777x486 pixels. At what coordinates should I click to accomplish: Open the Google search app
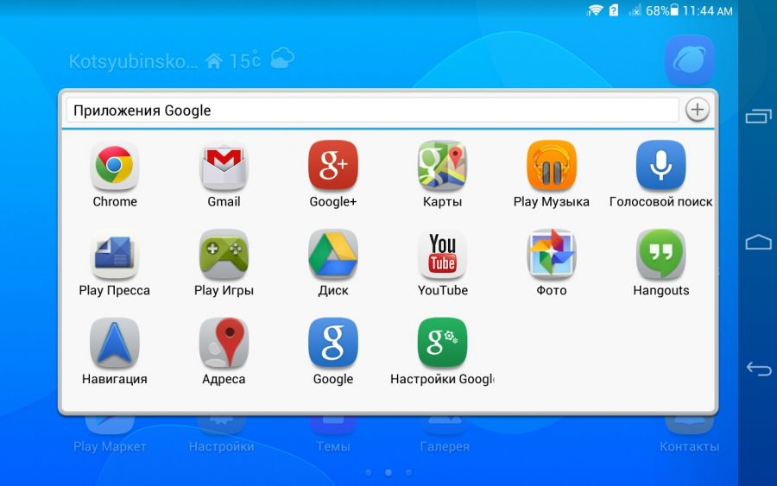tap(333, 344)
